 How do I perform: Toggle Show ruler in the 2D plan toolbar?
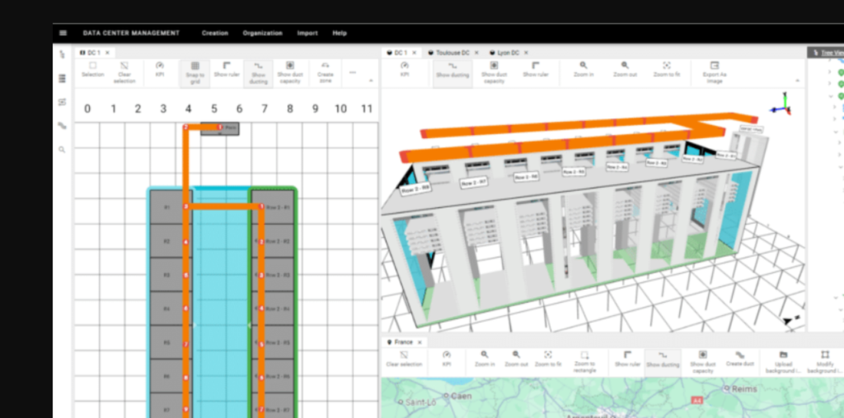(x=227, y=70)
